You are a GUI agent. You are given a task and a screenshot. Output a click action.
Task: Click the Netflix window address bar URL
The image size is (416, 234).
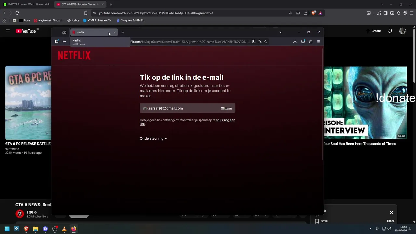190,42
